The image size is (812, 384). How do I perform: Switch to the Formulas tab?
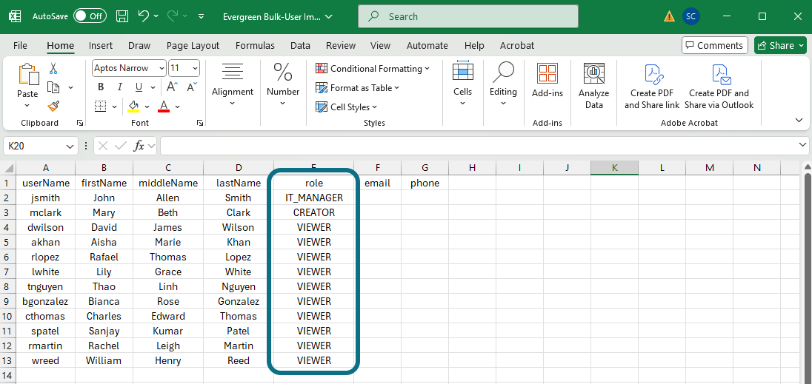pyautogui.click(x=255, y=45)
